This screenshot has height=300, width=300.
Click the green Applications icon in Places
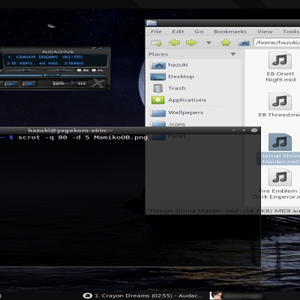(x=157, y=100)
